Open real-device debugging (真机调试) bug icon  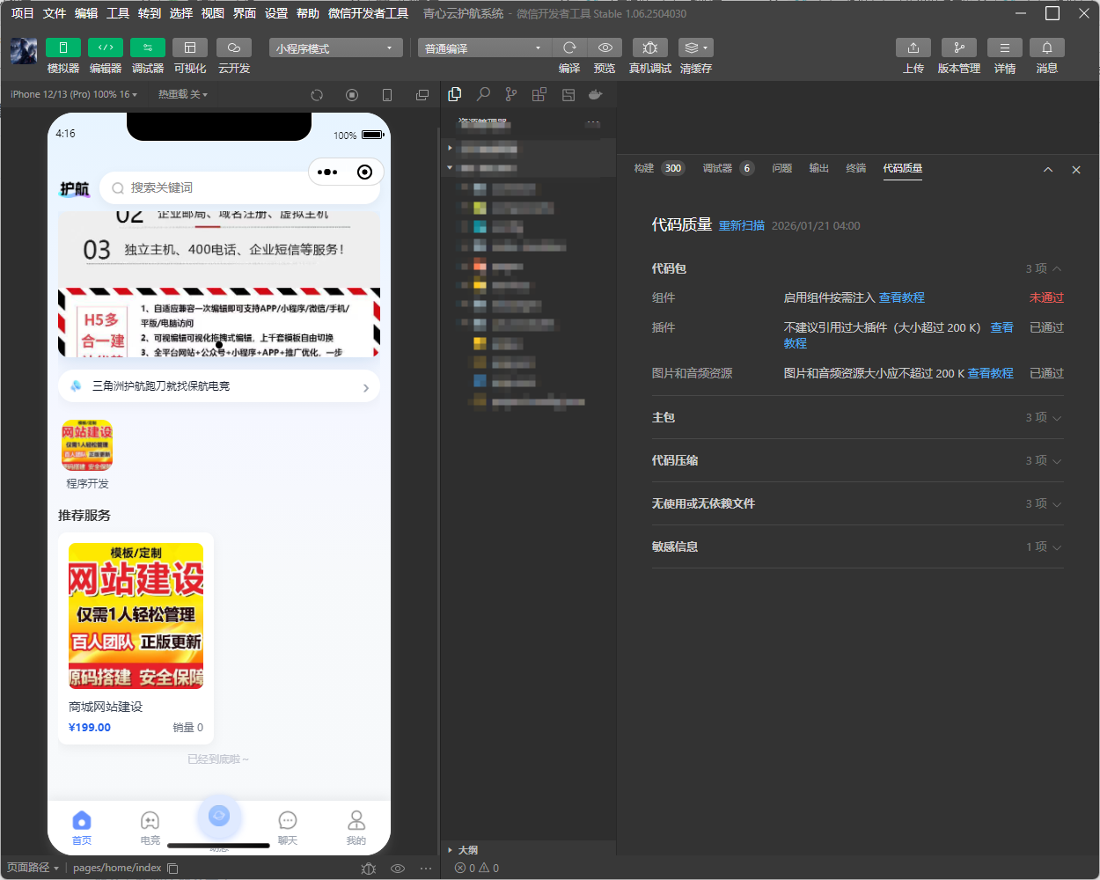[x=649, y=48]
